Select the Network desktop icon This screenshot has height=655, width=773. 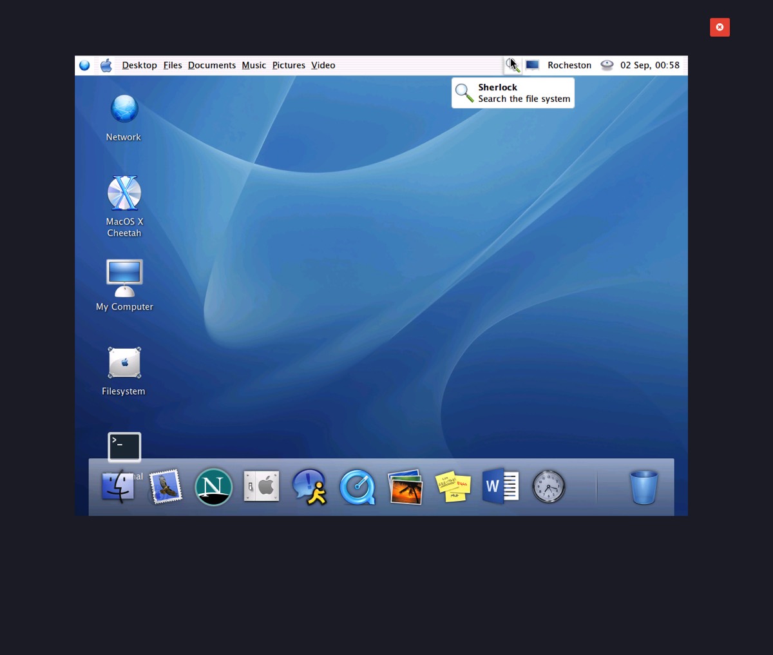tap(124, 109)
